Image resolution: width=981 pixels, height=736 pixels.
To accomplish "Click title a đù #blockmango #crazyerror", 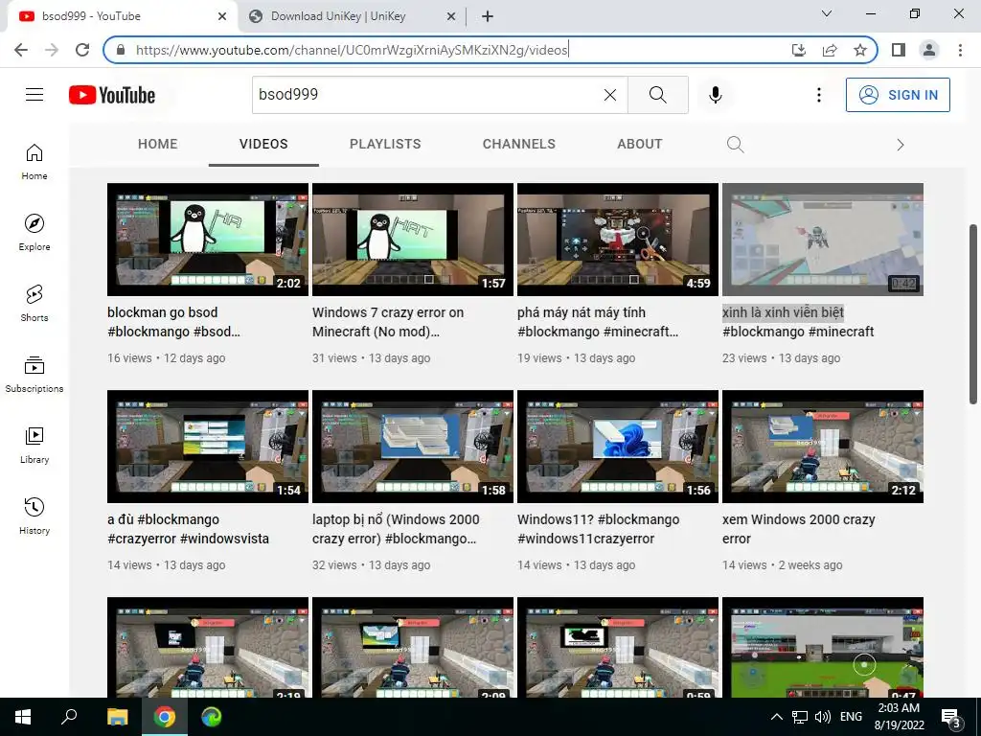I will [x=189, y=529].
